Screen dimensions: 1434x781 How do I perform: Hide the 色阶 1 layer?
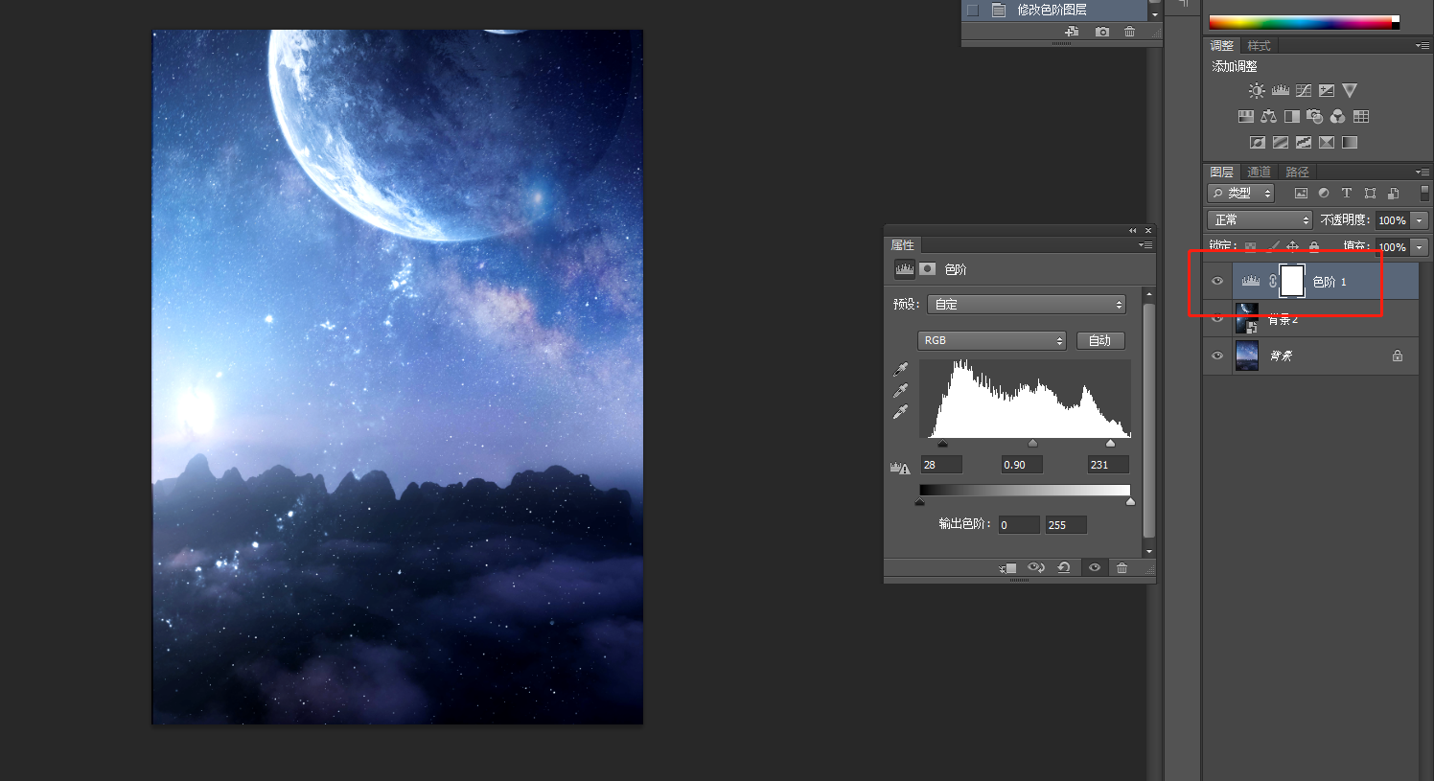click(1217, 281)
